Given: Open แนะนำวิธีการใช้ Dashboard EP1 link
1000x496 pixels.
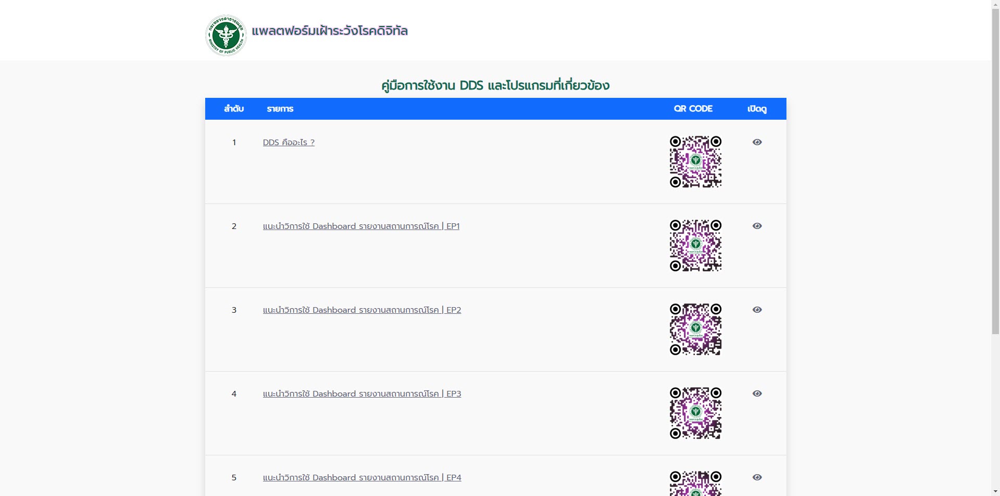Looking at the screenshot, I should (361, 226).
